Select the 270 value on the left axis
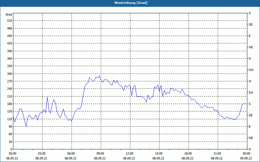Screen dimensions: 260x162 coord(10,81)
